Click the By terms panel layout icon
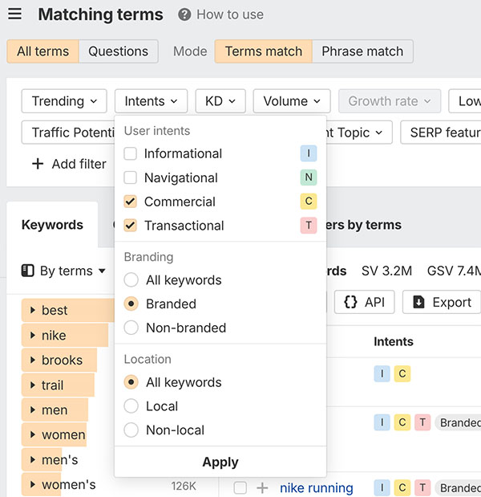This screenshot has width=481, height=497. [x=27, y=271]
